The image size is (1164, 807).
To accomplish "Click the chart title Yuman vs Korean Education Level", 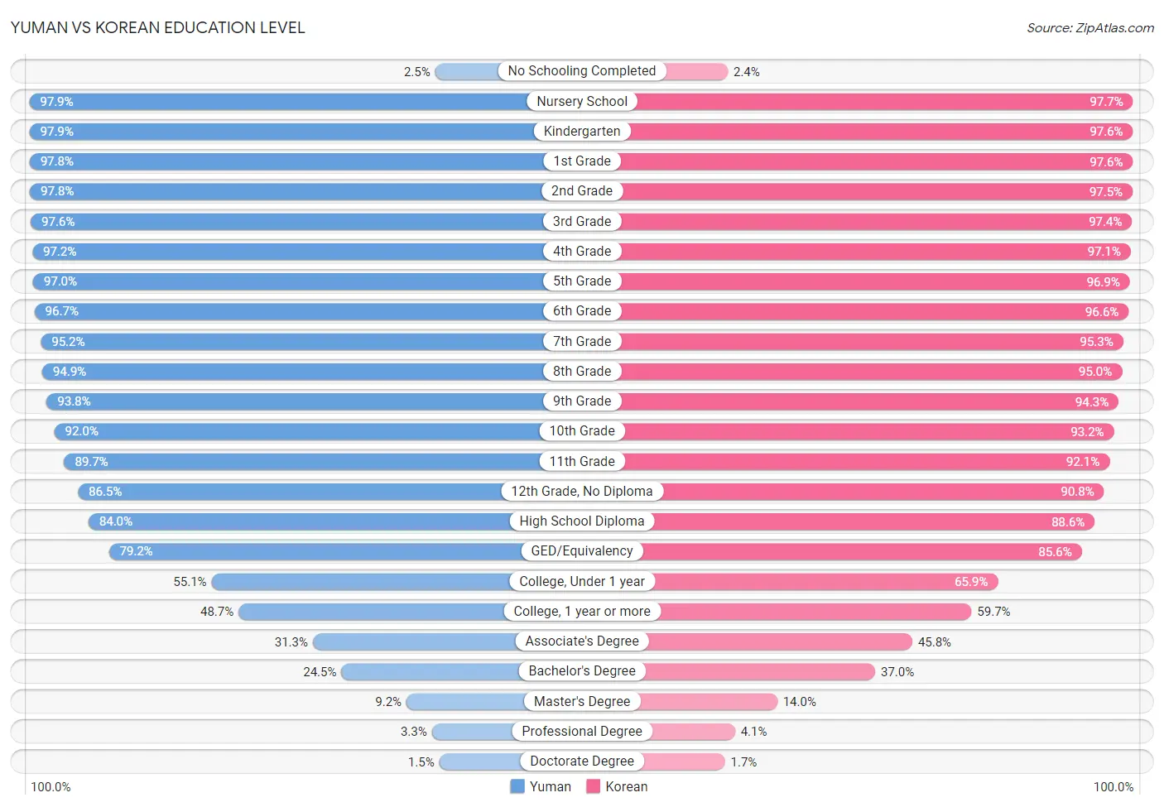I will (157, 27).
